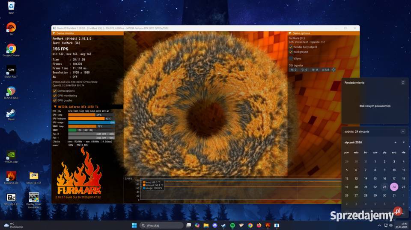Click the Wyszukaj taskbar search box
This screenshot has width=411, height=230.
(162, 225)
